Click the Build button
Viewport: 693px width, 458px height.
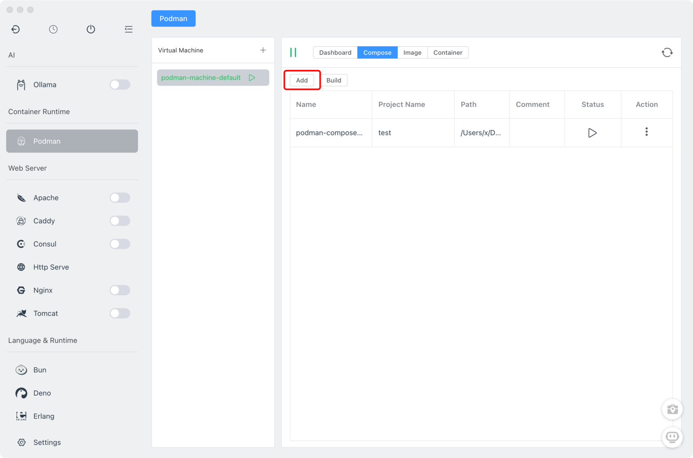pos(334,80)
